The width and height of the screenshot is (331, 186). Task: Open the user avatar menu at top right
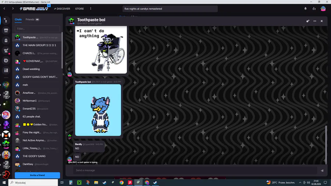coord(323,9)
